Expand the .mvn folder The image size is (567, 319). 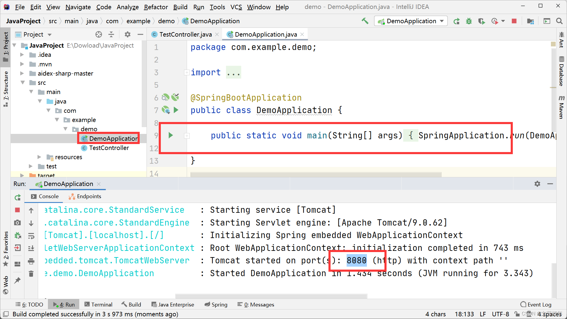22,64
